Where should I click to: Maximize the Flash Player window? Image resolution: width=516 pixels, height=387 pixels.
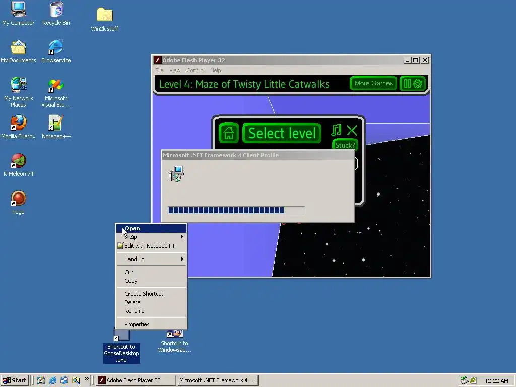pos(415,60)
